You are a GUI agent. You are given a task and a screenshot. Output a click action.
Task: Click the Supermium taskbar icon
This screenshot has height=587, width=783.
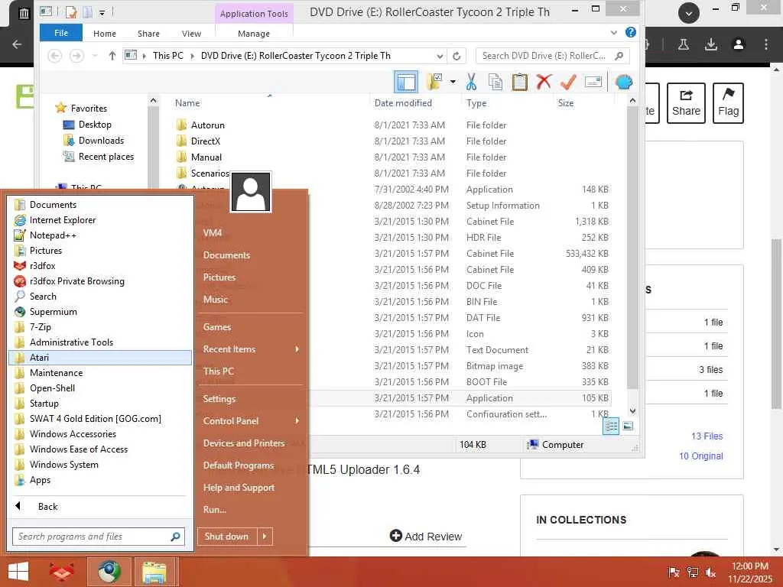[x=109, y=572]
